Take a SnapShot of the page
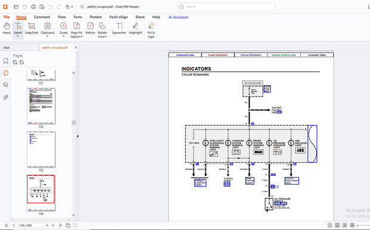The image size is (370, 230). coord(32,29)
